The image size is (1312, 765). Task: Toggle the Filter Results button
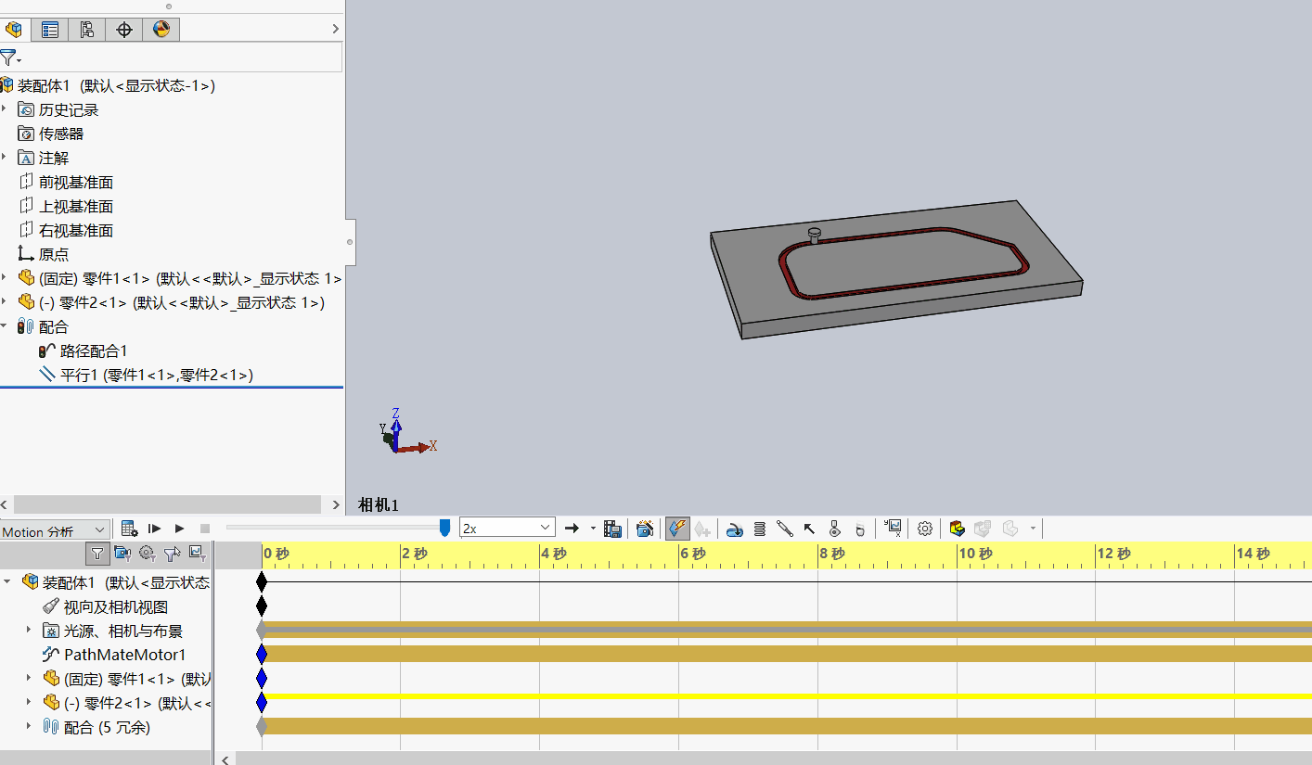click(x=197, y=554)
